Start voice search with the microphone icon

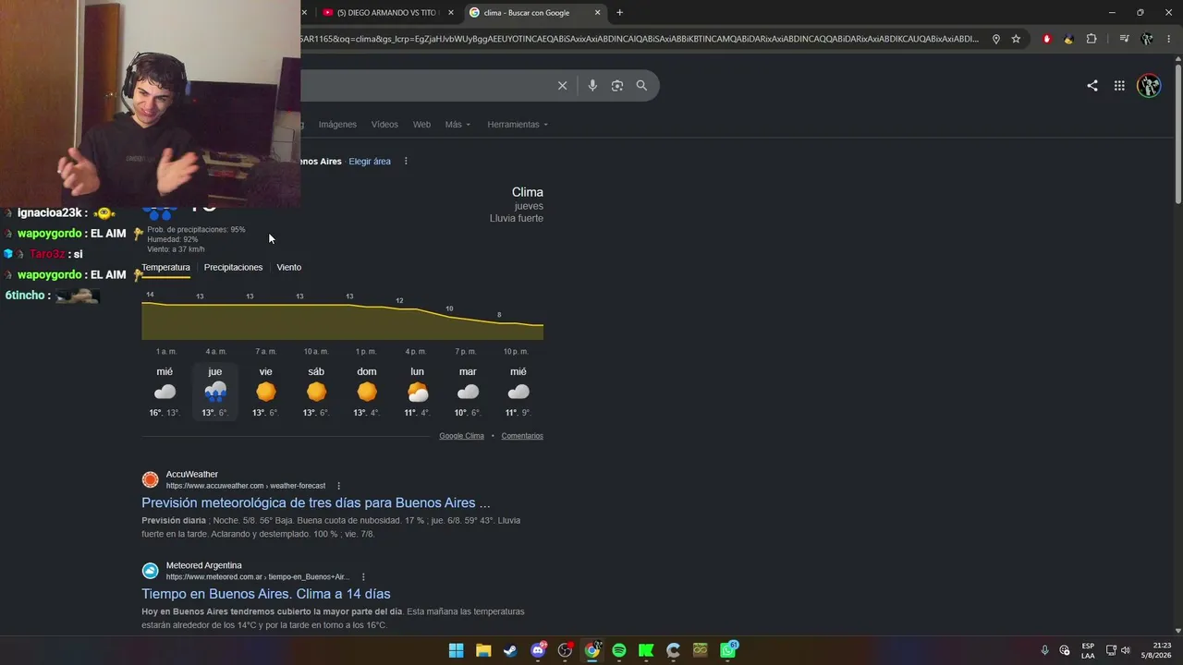pos(592,85)
